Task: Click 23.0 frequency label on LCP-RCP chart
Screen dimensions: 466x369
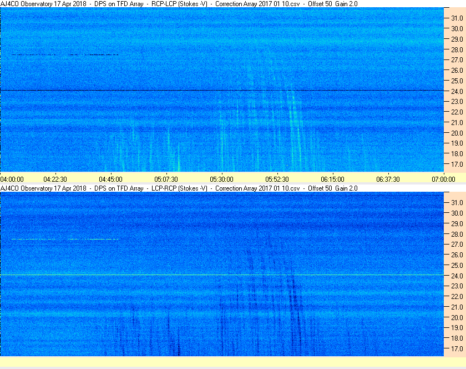Action: coord(457,286)
